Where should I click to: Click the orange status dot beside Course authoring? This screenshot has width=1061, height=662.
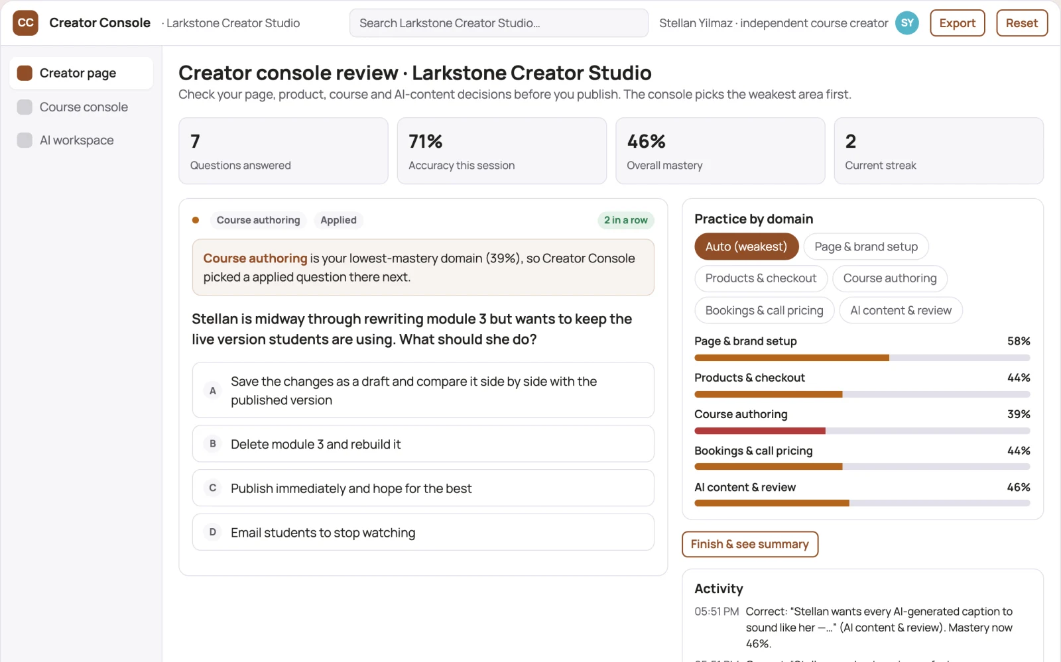click(196, 220)
